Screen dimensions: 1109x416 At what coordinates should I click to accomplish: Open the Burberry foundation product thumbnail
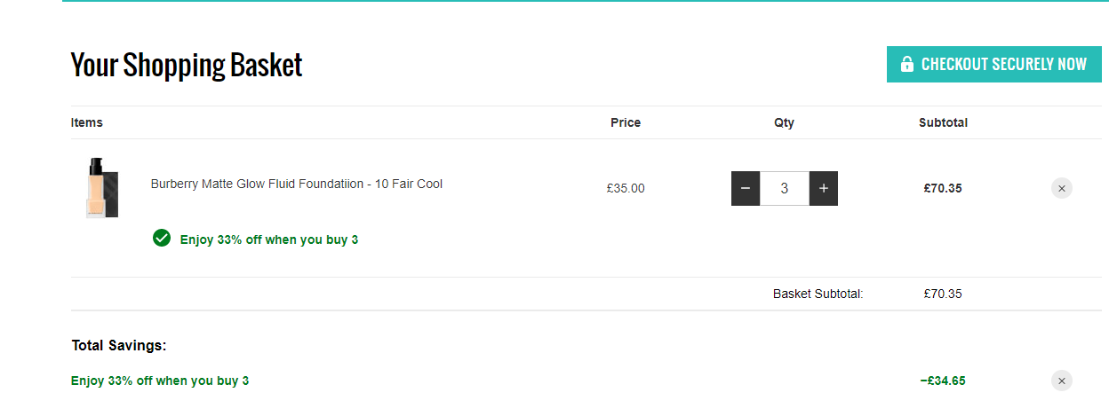103,187
